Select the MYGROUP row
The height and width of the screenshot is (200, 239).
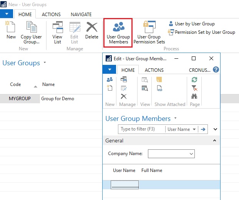point(20,99)
